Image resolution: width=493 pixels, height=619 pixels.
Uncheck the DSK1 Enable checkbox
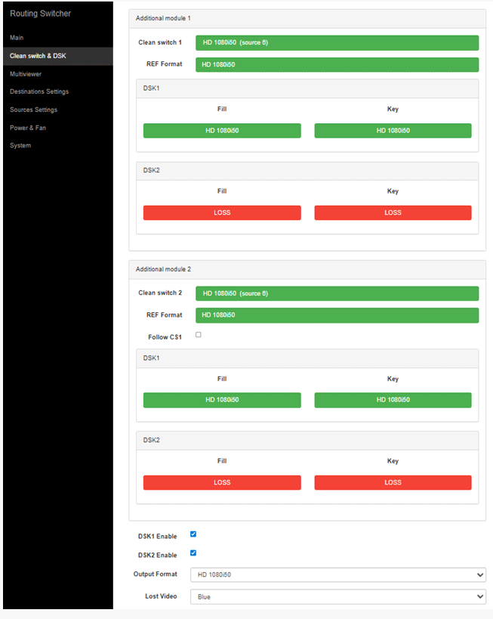point(193,534)
